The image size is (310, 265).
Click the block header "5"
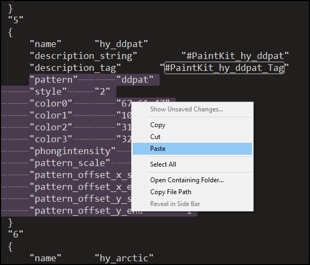point(16,20)
